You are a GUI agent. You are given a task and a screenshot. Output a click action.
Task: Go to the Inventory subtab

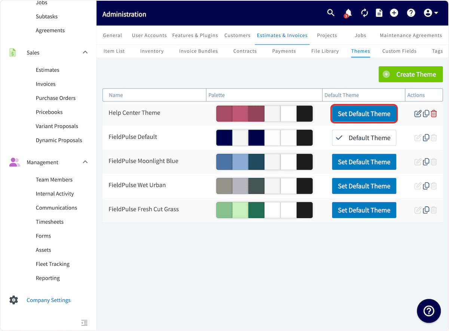pos(152,51)
